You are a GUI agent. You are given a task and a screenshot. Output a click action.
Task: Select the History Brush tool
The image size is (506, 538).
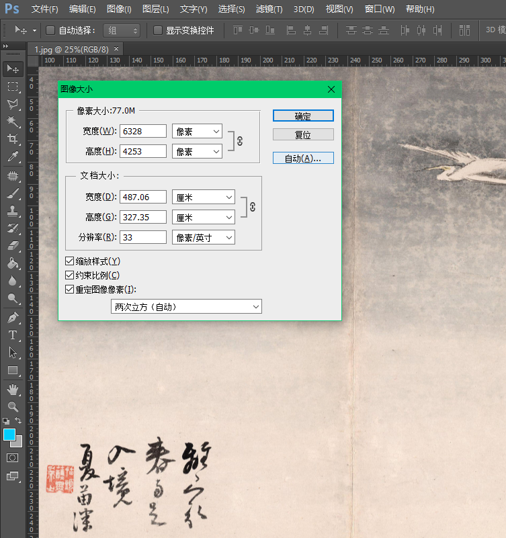coord(13,228)
